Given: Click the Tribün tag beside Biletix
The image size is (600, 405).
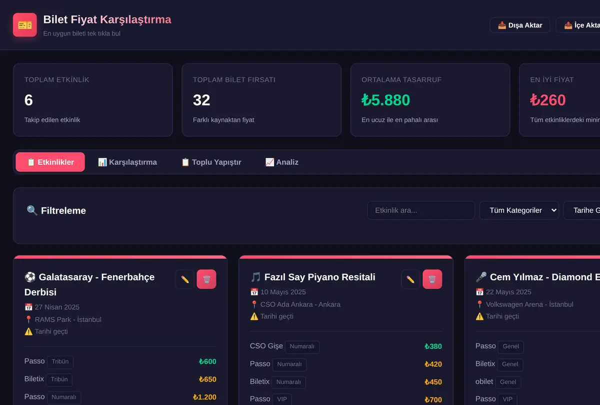Looking at the screenshot, I should [x=59, y=380].
